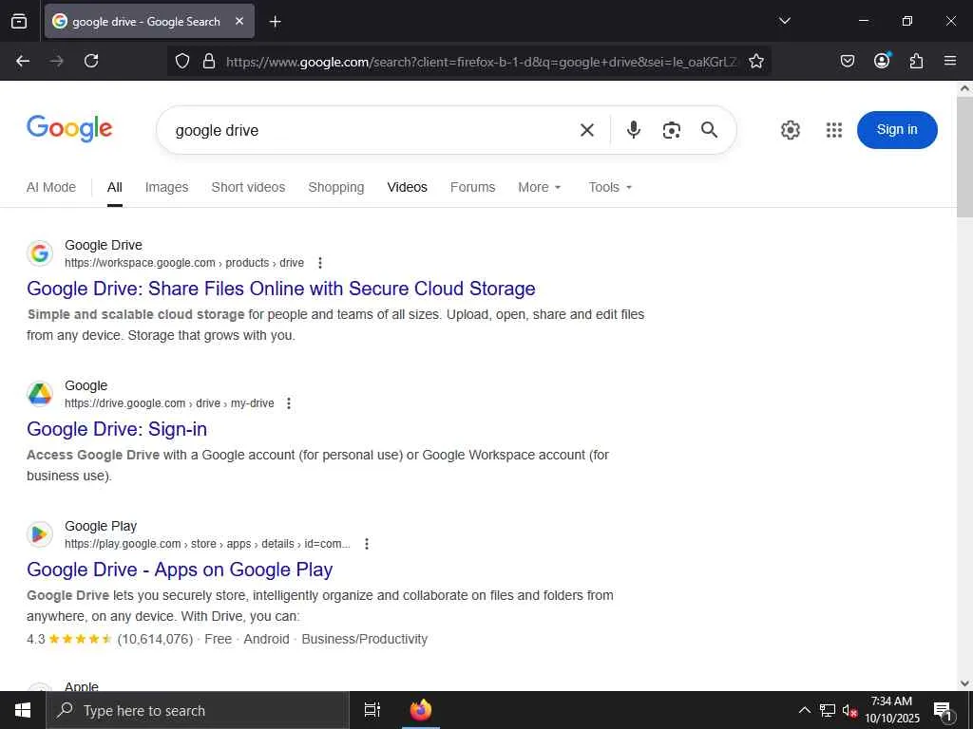
Task: Open Google Drive: Sign-in link
Action: 117,429
